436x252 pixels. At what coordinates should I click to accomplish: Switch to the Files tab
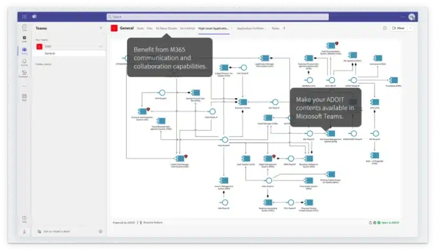(150, 28)
